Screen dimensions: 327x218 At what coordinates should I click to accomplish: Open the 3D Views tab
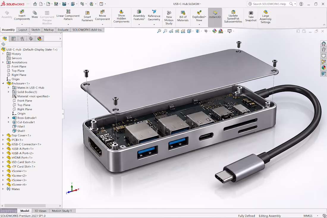point(40,211)
